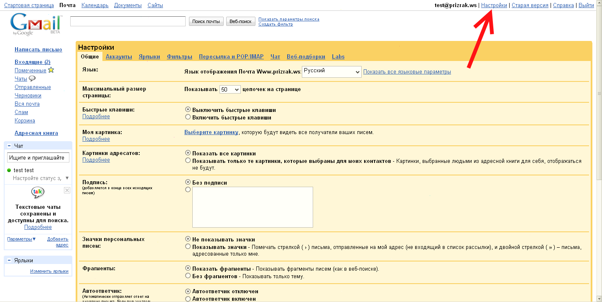Screen dimensions: 602x302
Task: Switch to the Ярлыки settings tab
Action: 149,56
